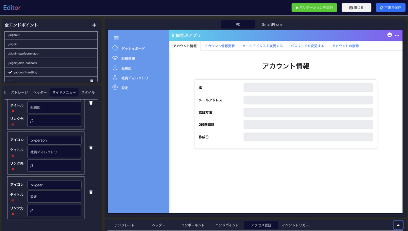The image size is (408, 231).
Task: Open ダッシュボード in the preview sidebar
Action: pos(133,49)
